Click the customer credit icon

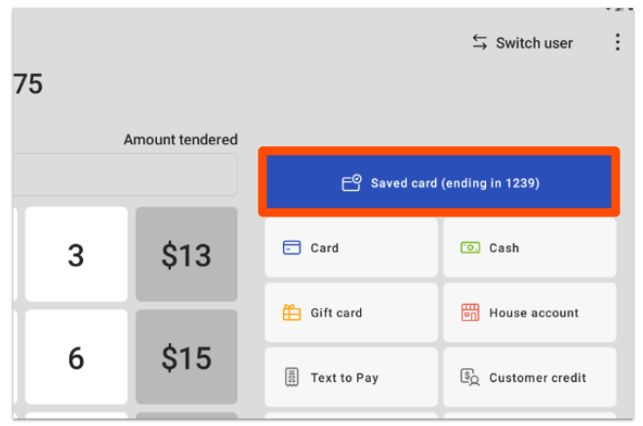click(x=469, y=377)
